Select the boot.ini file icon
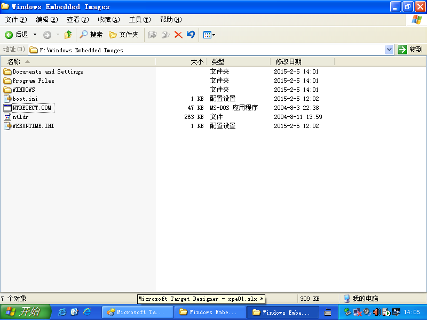The height and width of the screenshot is (320, 427). (x=7, y=99)
